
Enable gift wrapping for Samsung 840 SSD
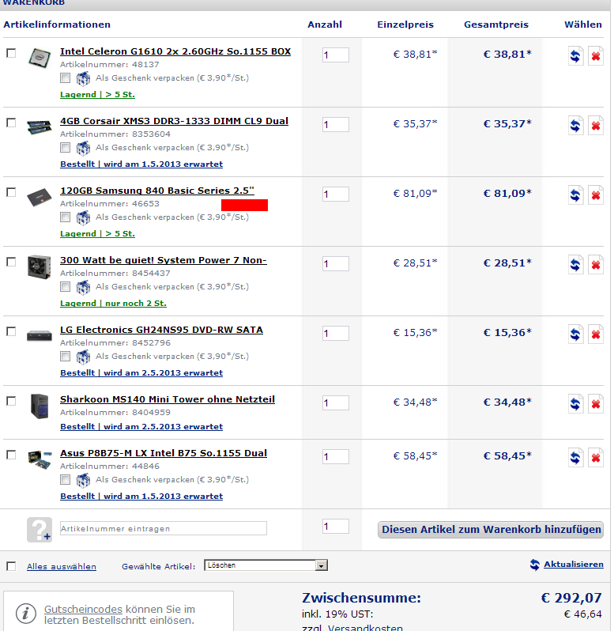[x=65, y=217]
